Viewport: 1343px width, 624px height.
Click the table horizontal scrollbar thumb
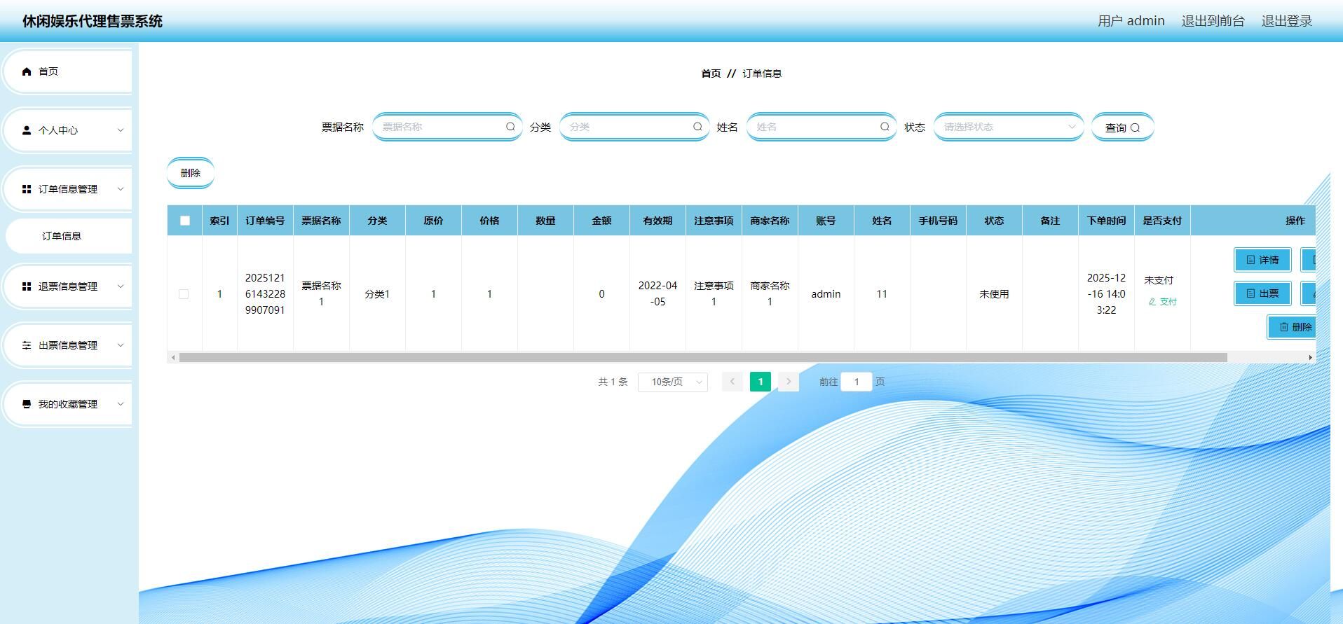click(703, 357)
